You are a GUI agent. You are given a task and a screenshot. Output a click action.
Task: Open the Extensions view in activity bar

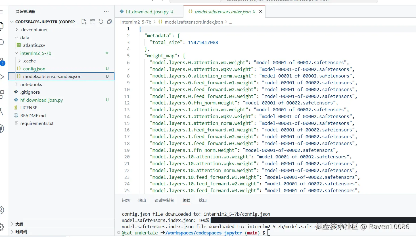(x=2, y=94)
